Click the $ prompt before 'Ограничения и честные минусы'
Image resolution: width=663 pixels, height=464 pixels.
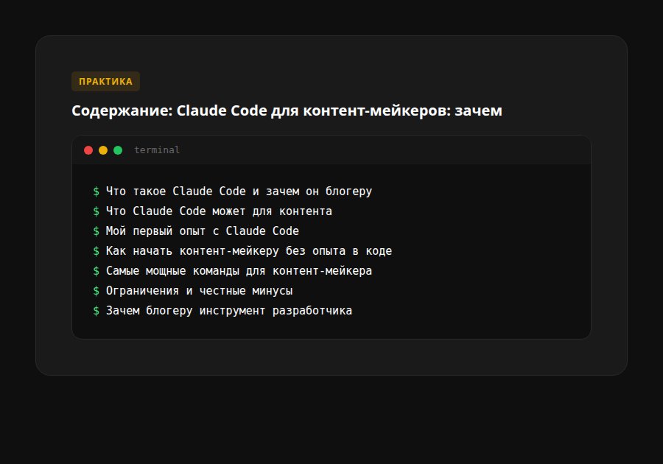96,290
